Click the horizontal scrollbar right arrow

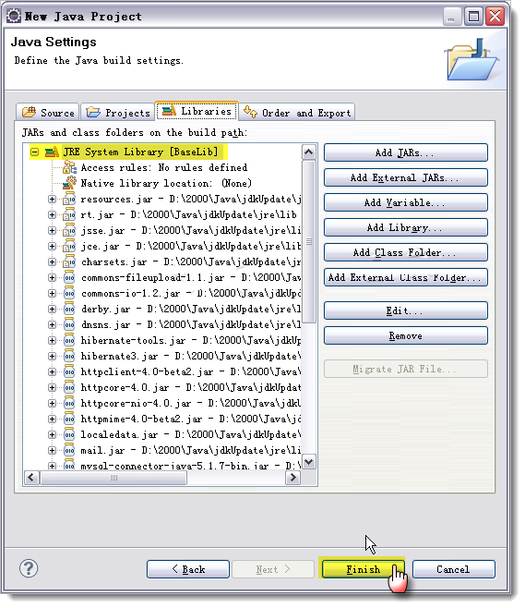coord(293,478)
